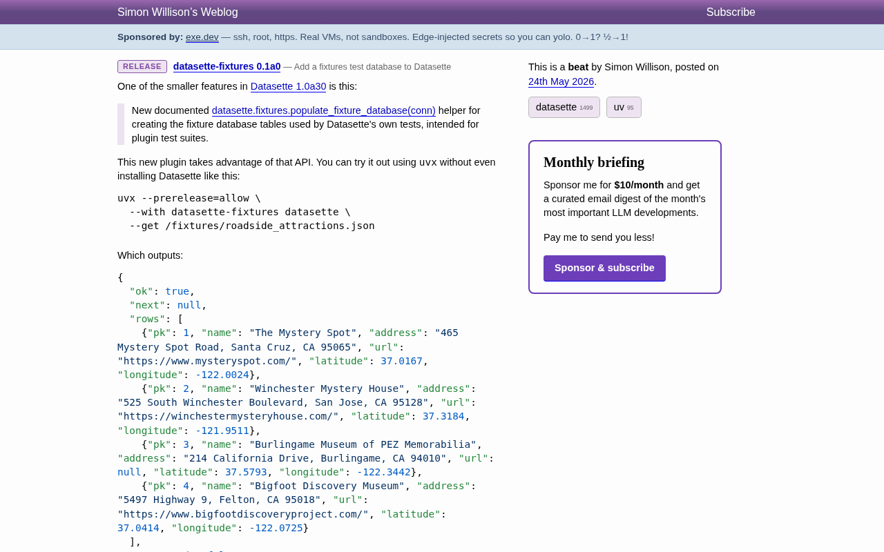Select the datasette tag

564,108
